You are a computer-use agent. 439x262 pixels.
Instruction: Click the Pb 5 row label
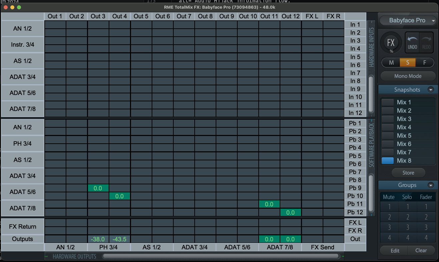tap(355, 156)
